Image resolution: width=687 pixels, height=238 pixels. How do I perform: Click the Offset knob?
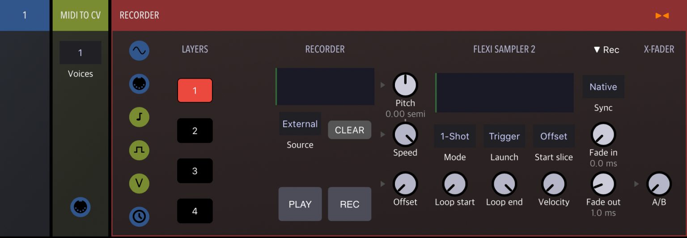point(405,184)
